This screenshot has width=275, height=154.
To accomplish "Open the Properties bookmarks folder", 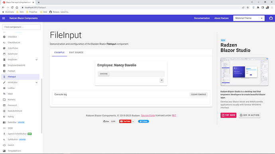I will pos(31,12).
